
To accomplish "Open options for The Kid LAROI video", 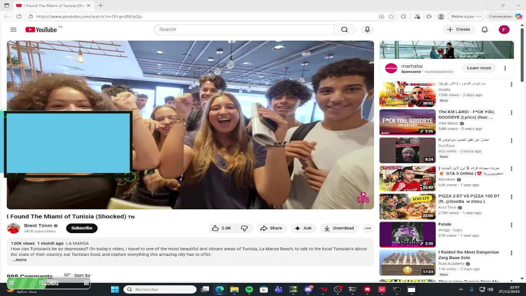I will [512, 113].
